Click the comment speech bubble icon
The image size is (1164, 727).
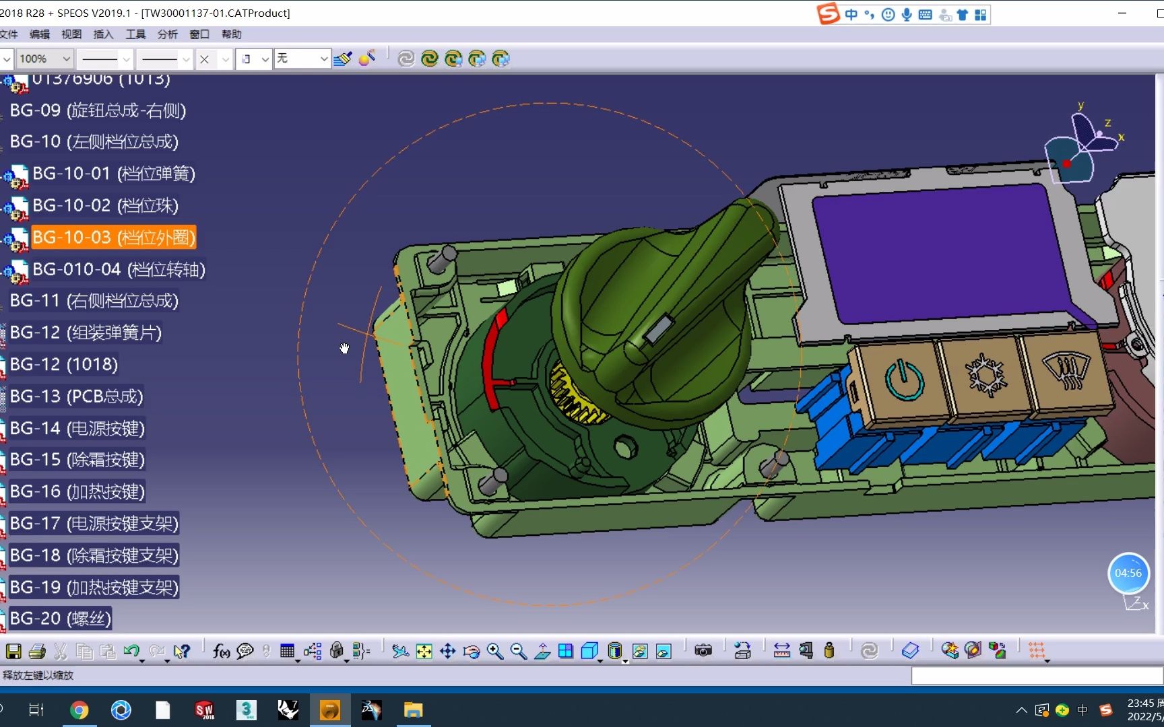tap(245, 651)
